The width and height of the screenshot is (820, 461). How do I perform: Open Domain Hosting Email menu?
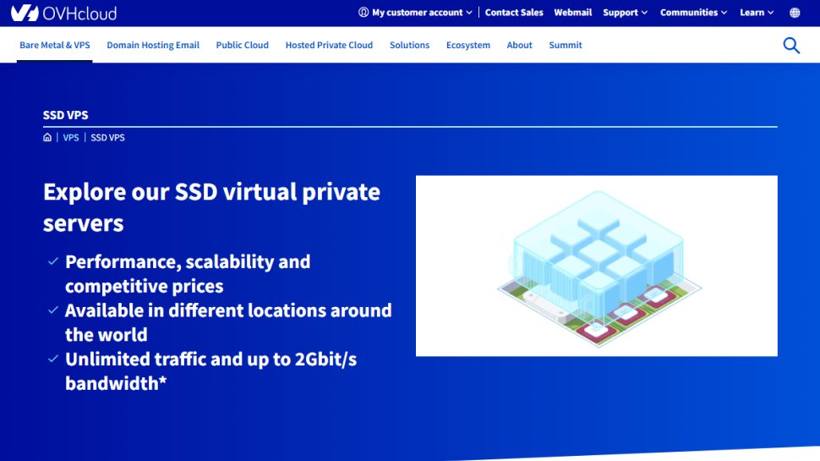tap(153, 45)
